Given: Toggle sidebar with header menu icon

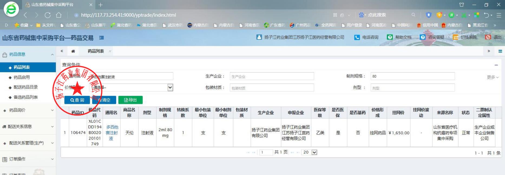Looking at the screenshot, I should [101, 38].
